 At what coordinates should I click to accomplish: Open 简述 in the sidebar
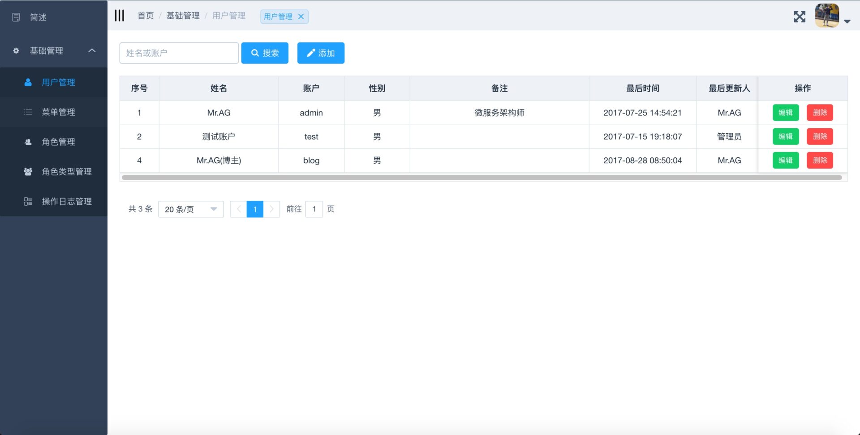pos(54,17)
